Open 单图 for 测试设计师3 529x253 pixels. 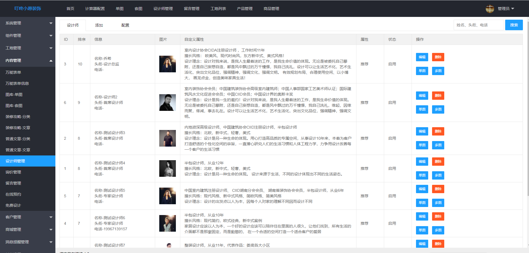(x=422, y=145)
